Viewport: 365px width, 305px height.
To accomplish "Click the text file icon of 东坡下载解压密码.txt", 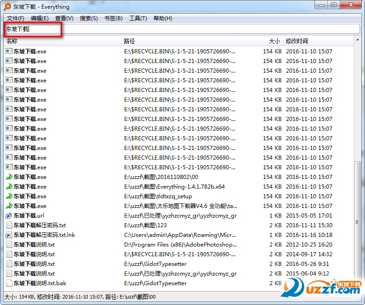I will [9, 225].
